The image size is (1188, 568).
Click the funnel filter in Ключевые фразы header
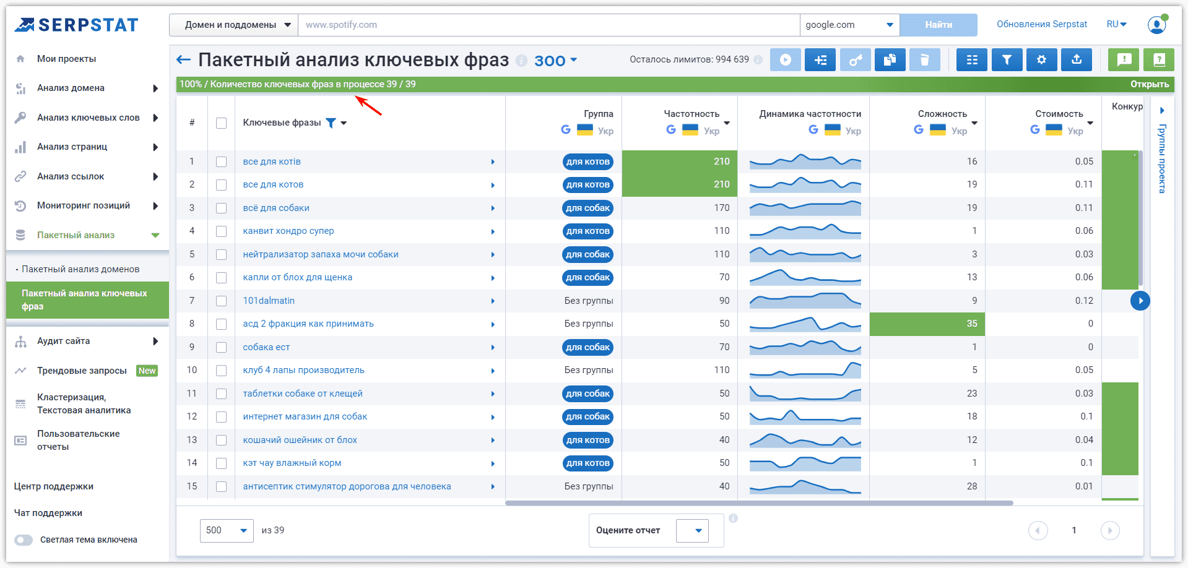(331, 123)
